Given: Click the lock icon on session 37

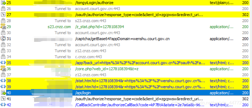Looking at the screenshot, I should (3, 75).
